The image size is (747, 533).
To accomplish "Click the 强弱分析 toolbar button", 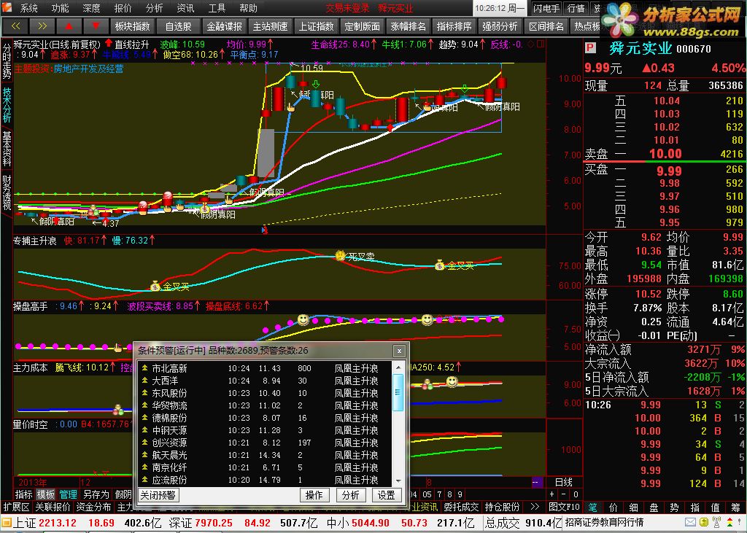I will pos(500,26).
